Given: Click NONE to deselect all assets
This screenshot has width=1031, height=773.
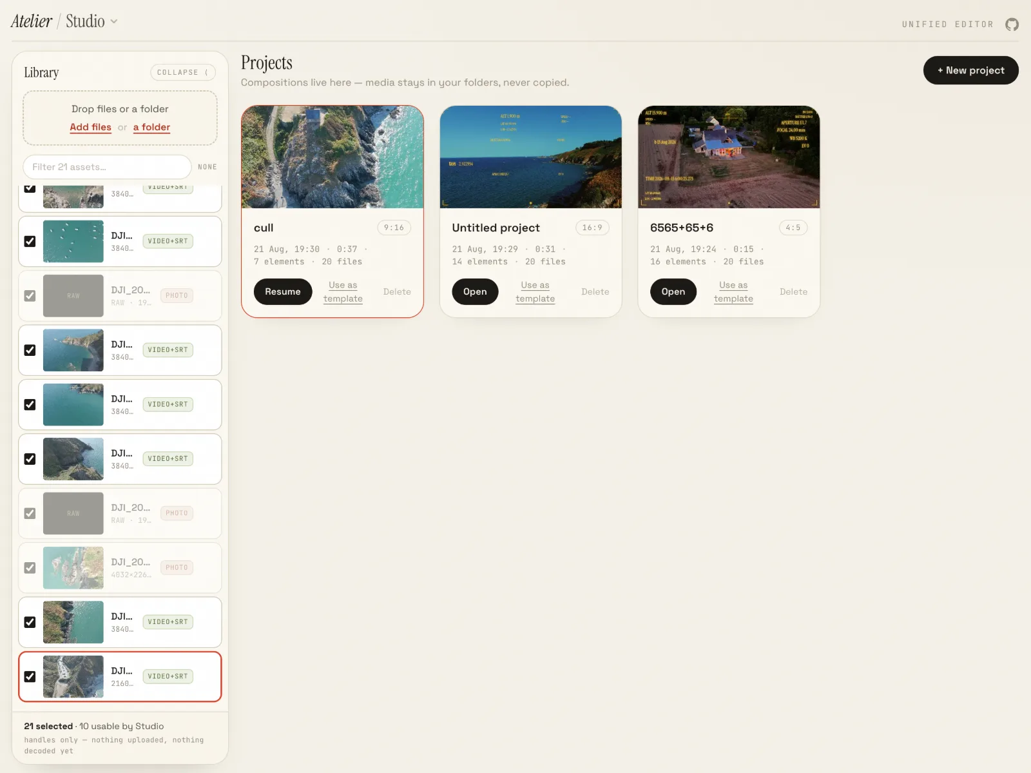Looking at the screenshot, I should [207, 167].
